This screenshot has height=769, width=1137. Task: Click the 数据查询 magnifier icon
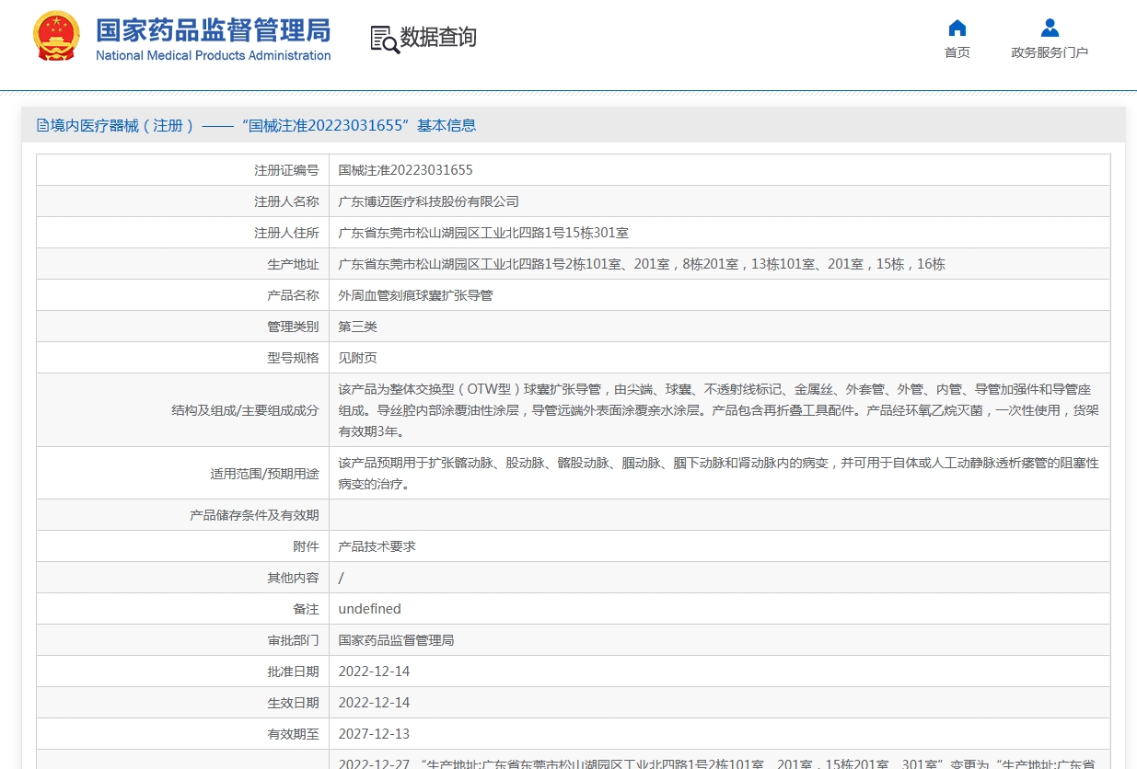tap(385, 39)
